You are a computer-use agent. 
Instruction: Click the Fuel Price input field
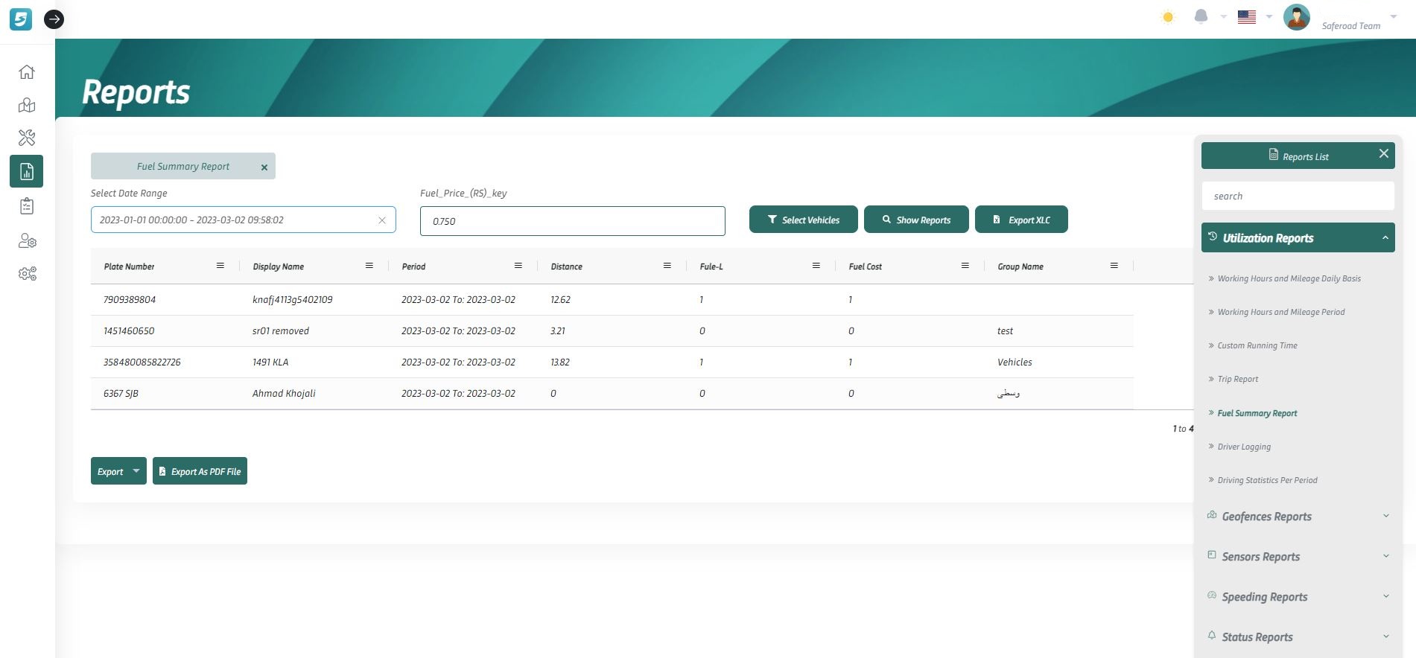click(x=572, y=221)
